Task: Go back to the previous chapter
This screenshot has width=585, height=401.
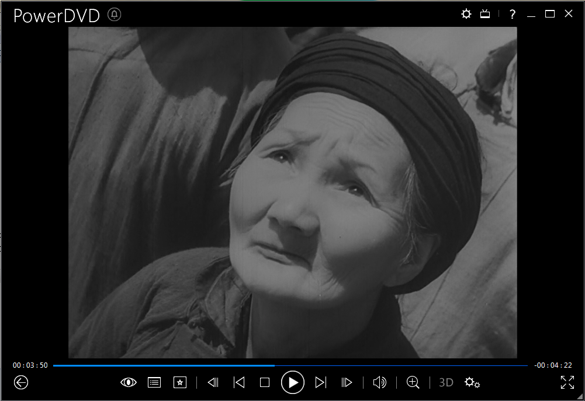Action: 238,382
